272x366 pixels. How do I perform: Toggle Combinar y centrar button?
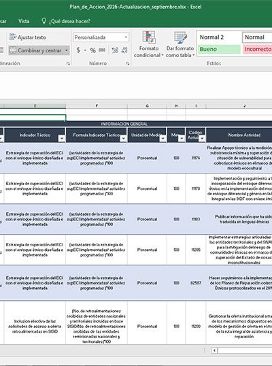click(x=35, y=50)
